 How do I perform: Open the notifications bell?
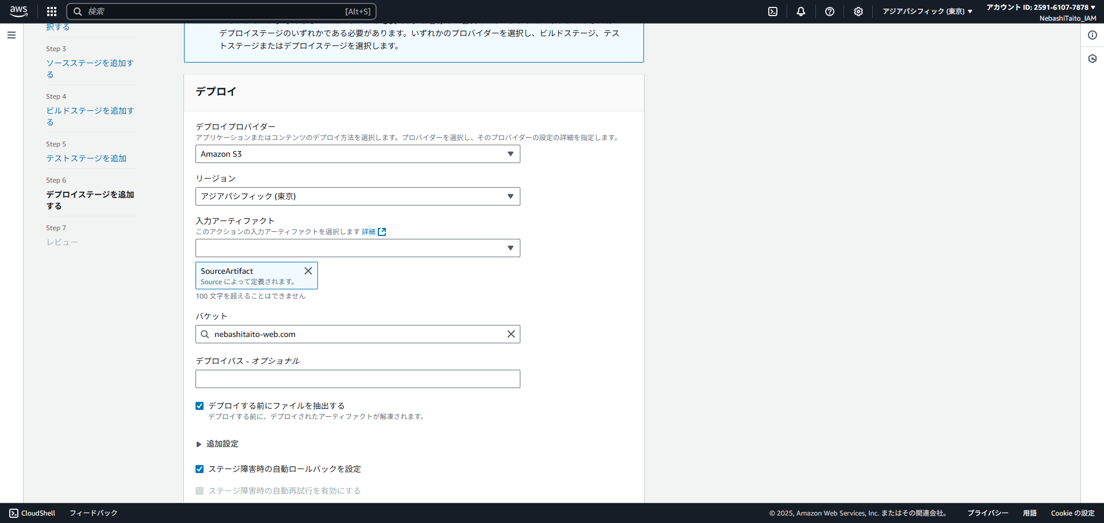point(801,11)
